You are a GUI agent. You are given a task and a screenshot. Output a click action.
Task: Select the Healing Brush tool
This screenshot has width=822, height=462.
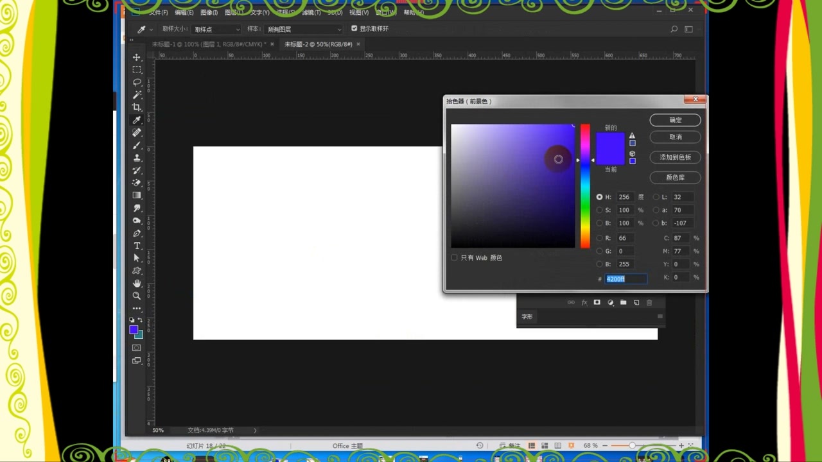137,133
